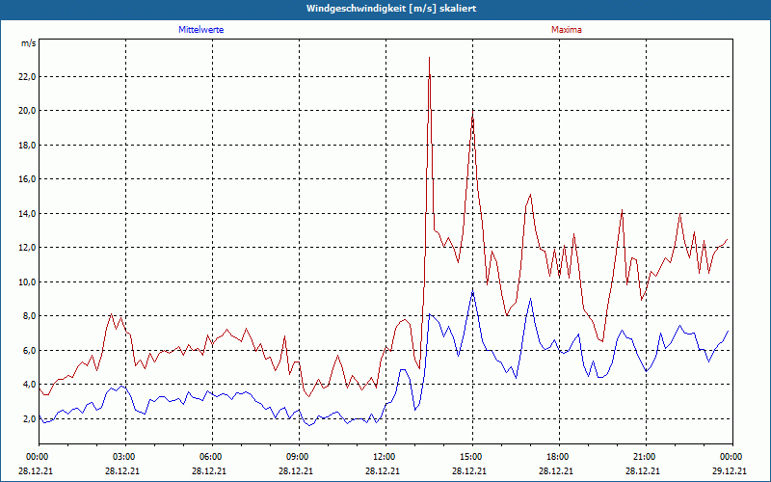771x482 pixels.
Task: Click the red Maxima peak above 22 m/s
Action: tap(429, 58)
